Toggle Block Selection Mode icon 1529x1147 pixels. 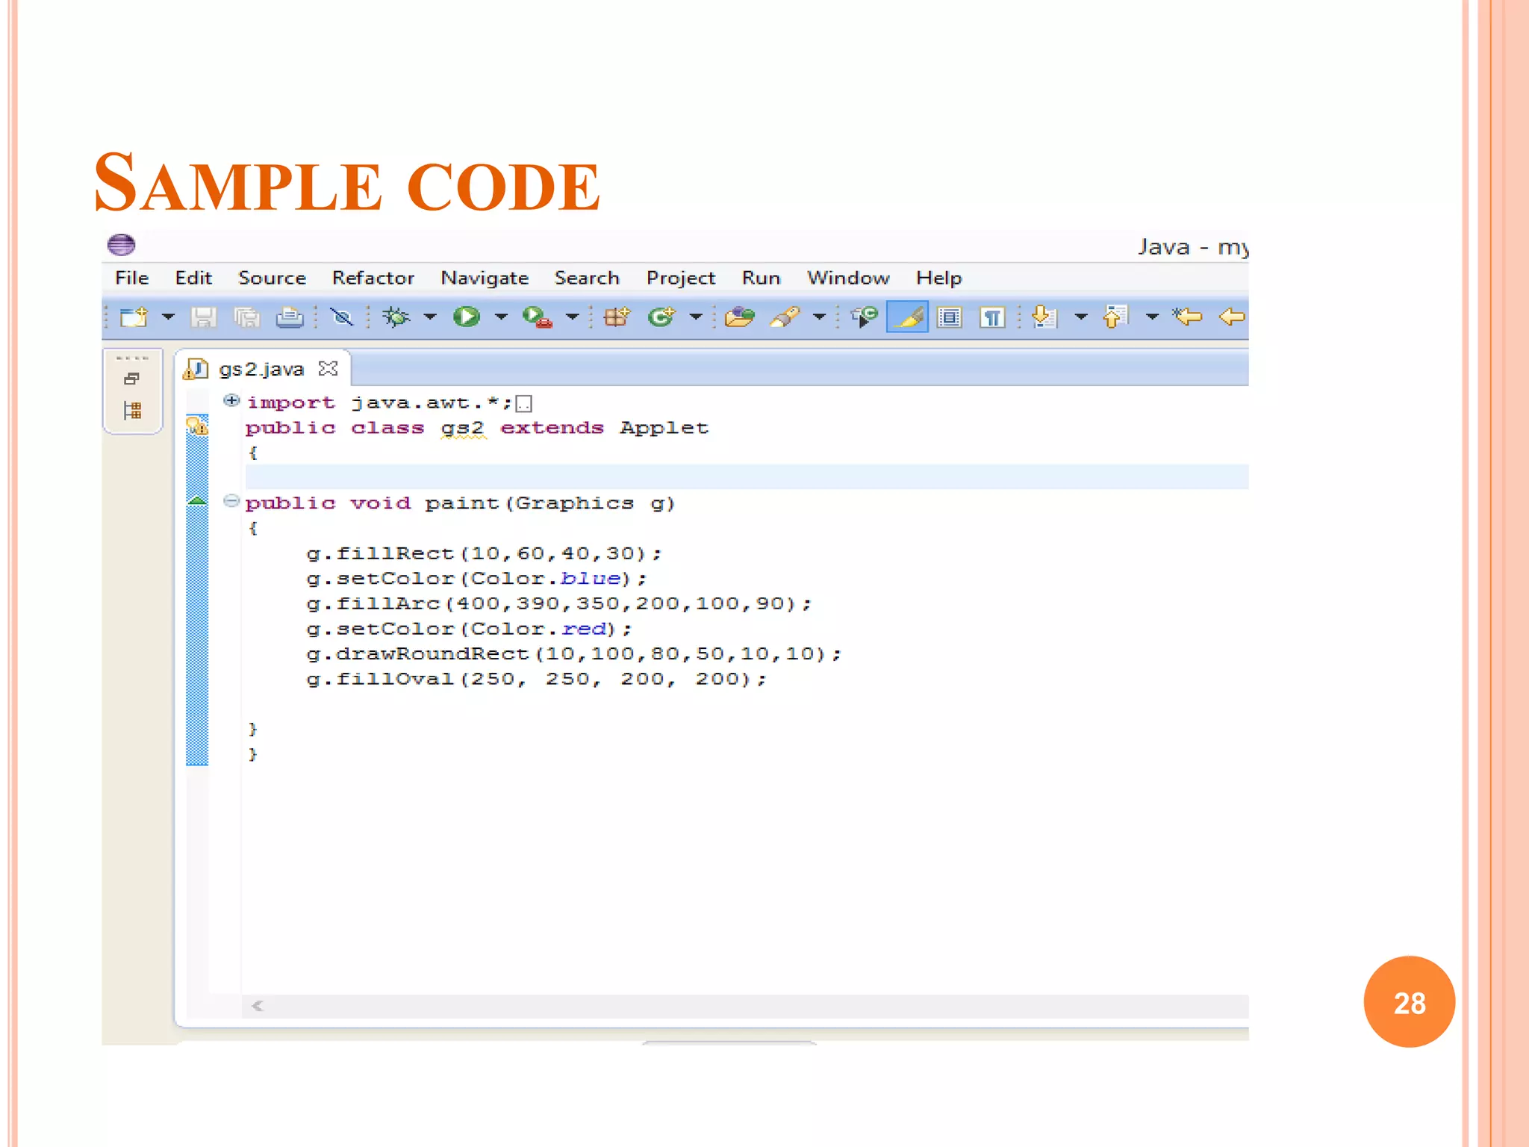(x=950, y=317)
